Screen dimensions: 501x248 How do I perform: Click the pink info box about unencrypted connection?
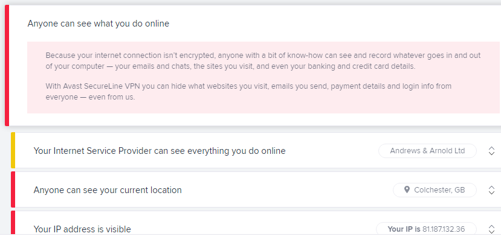[x=263, y=78]
